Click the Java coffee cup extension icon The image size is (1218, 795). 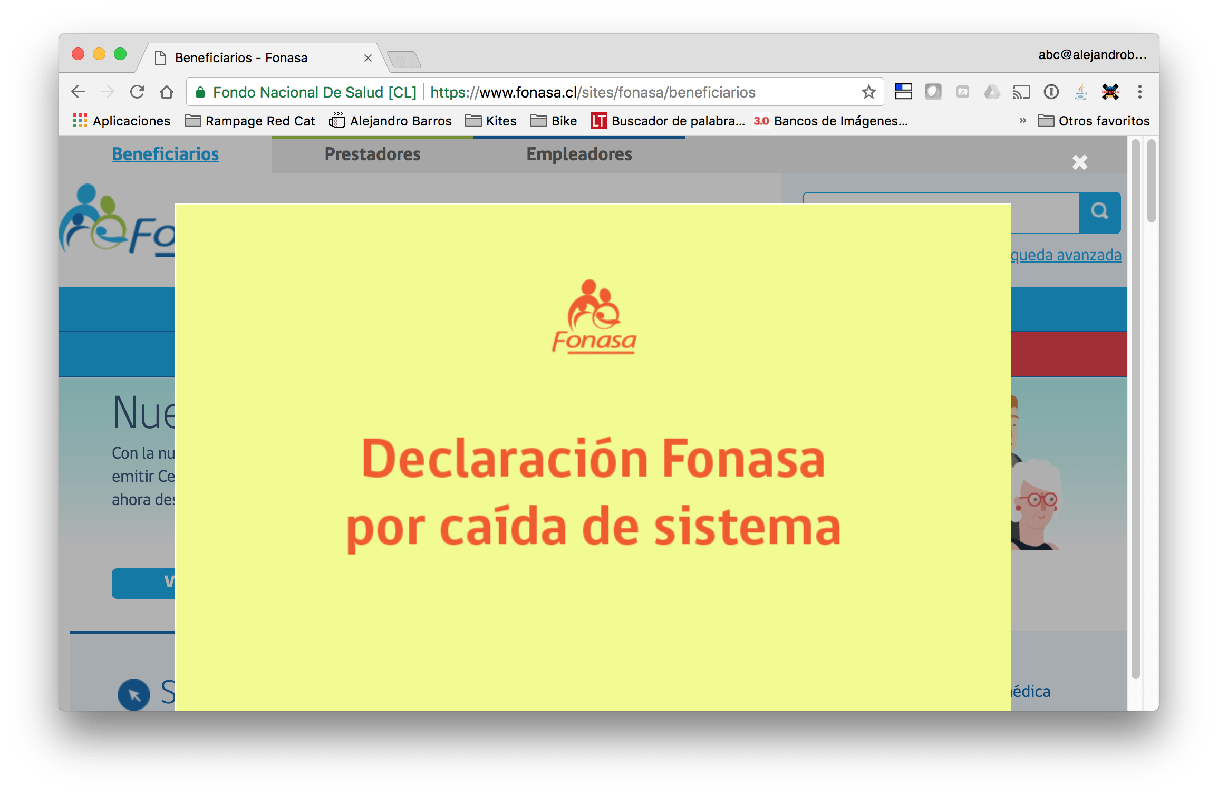(1081, 92)
